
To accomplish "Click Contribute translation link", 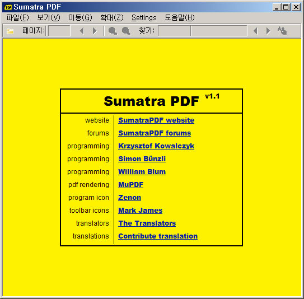I will click(158, 236).
